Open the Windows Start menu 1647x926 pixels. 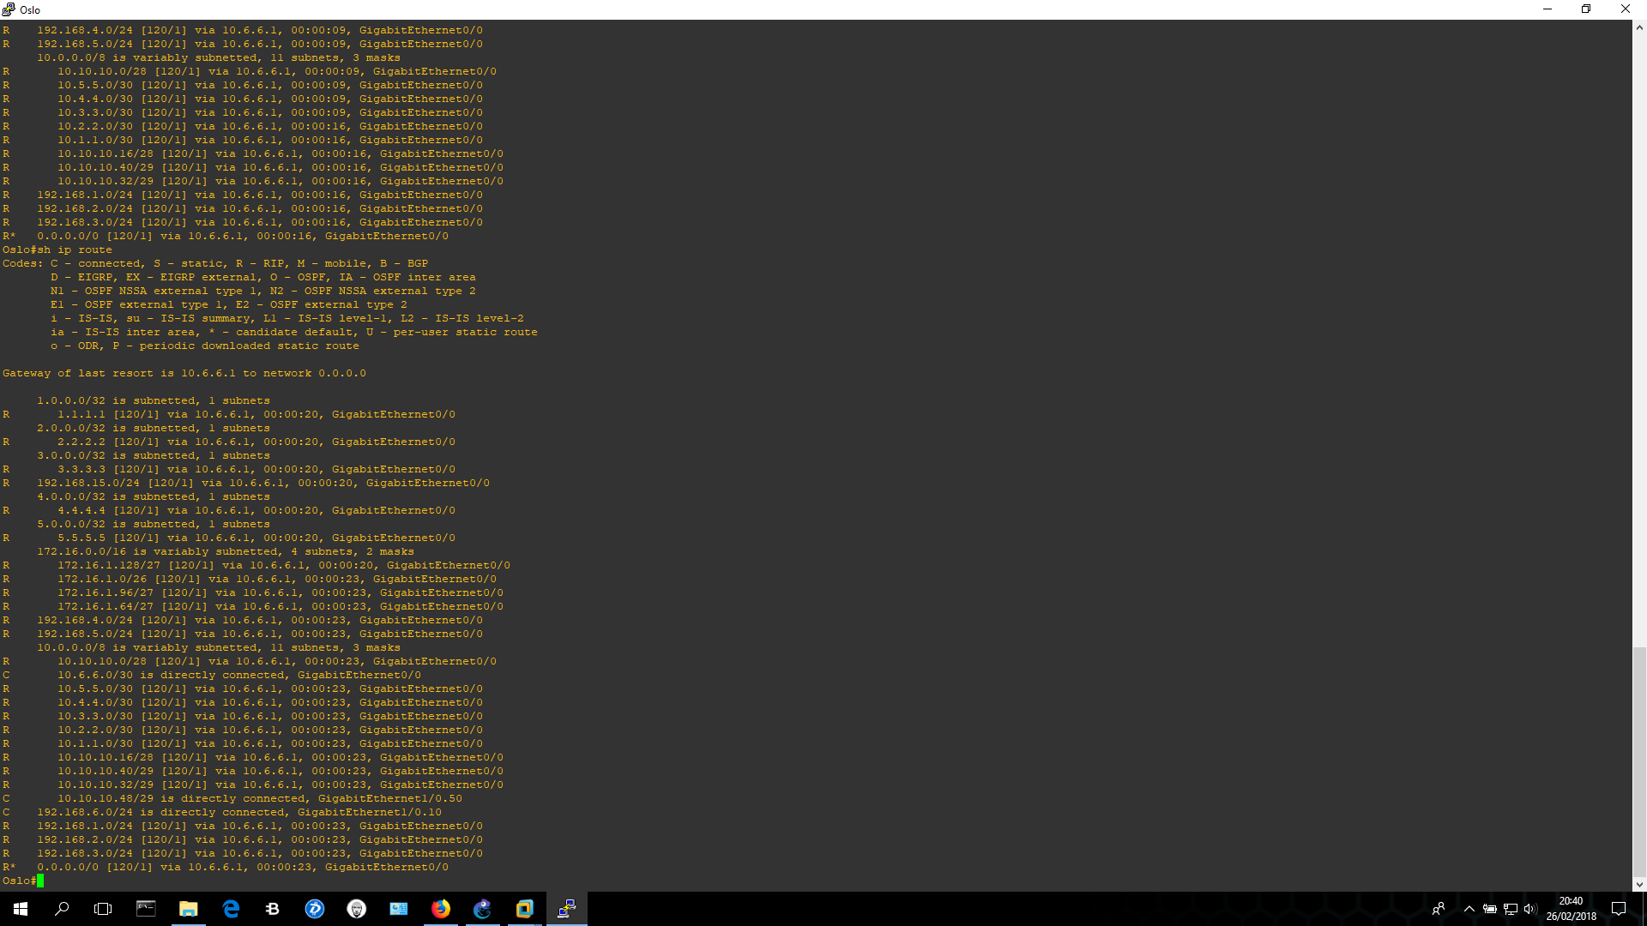[x=21, y=909]
